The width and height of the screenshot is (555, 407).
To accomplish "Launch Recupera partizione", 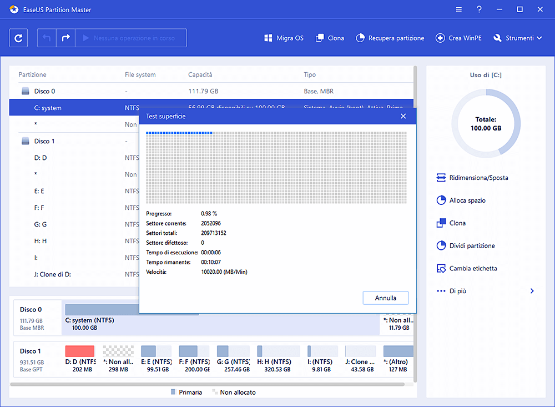I will [x=390, y=38].
